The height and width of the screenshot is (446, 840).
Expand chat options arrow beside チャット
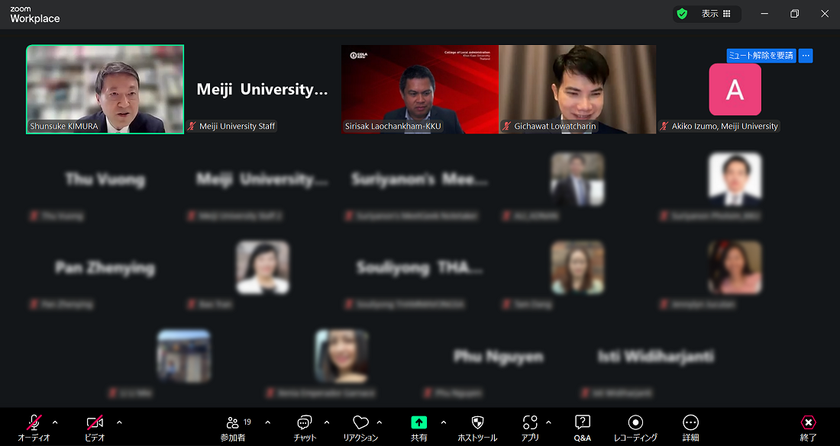point(327,422)
